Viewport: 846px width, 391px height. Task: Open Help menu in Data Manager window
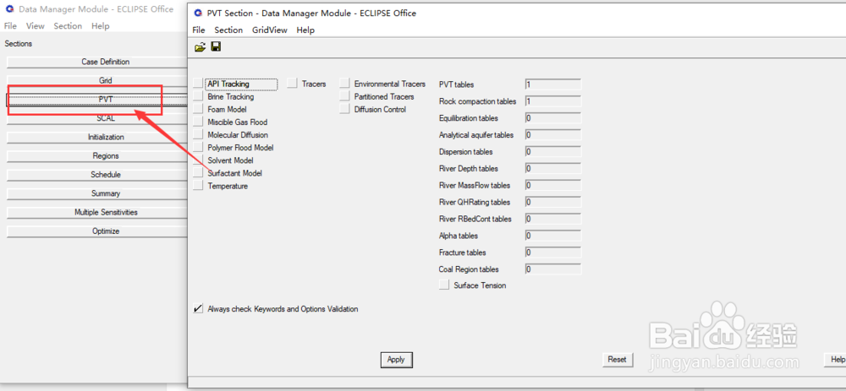[101, 26]
